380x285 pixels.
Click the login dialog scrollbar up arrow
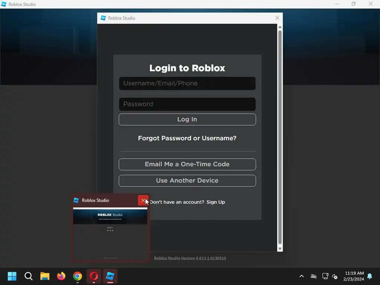[x=280, y=27]
